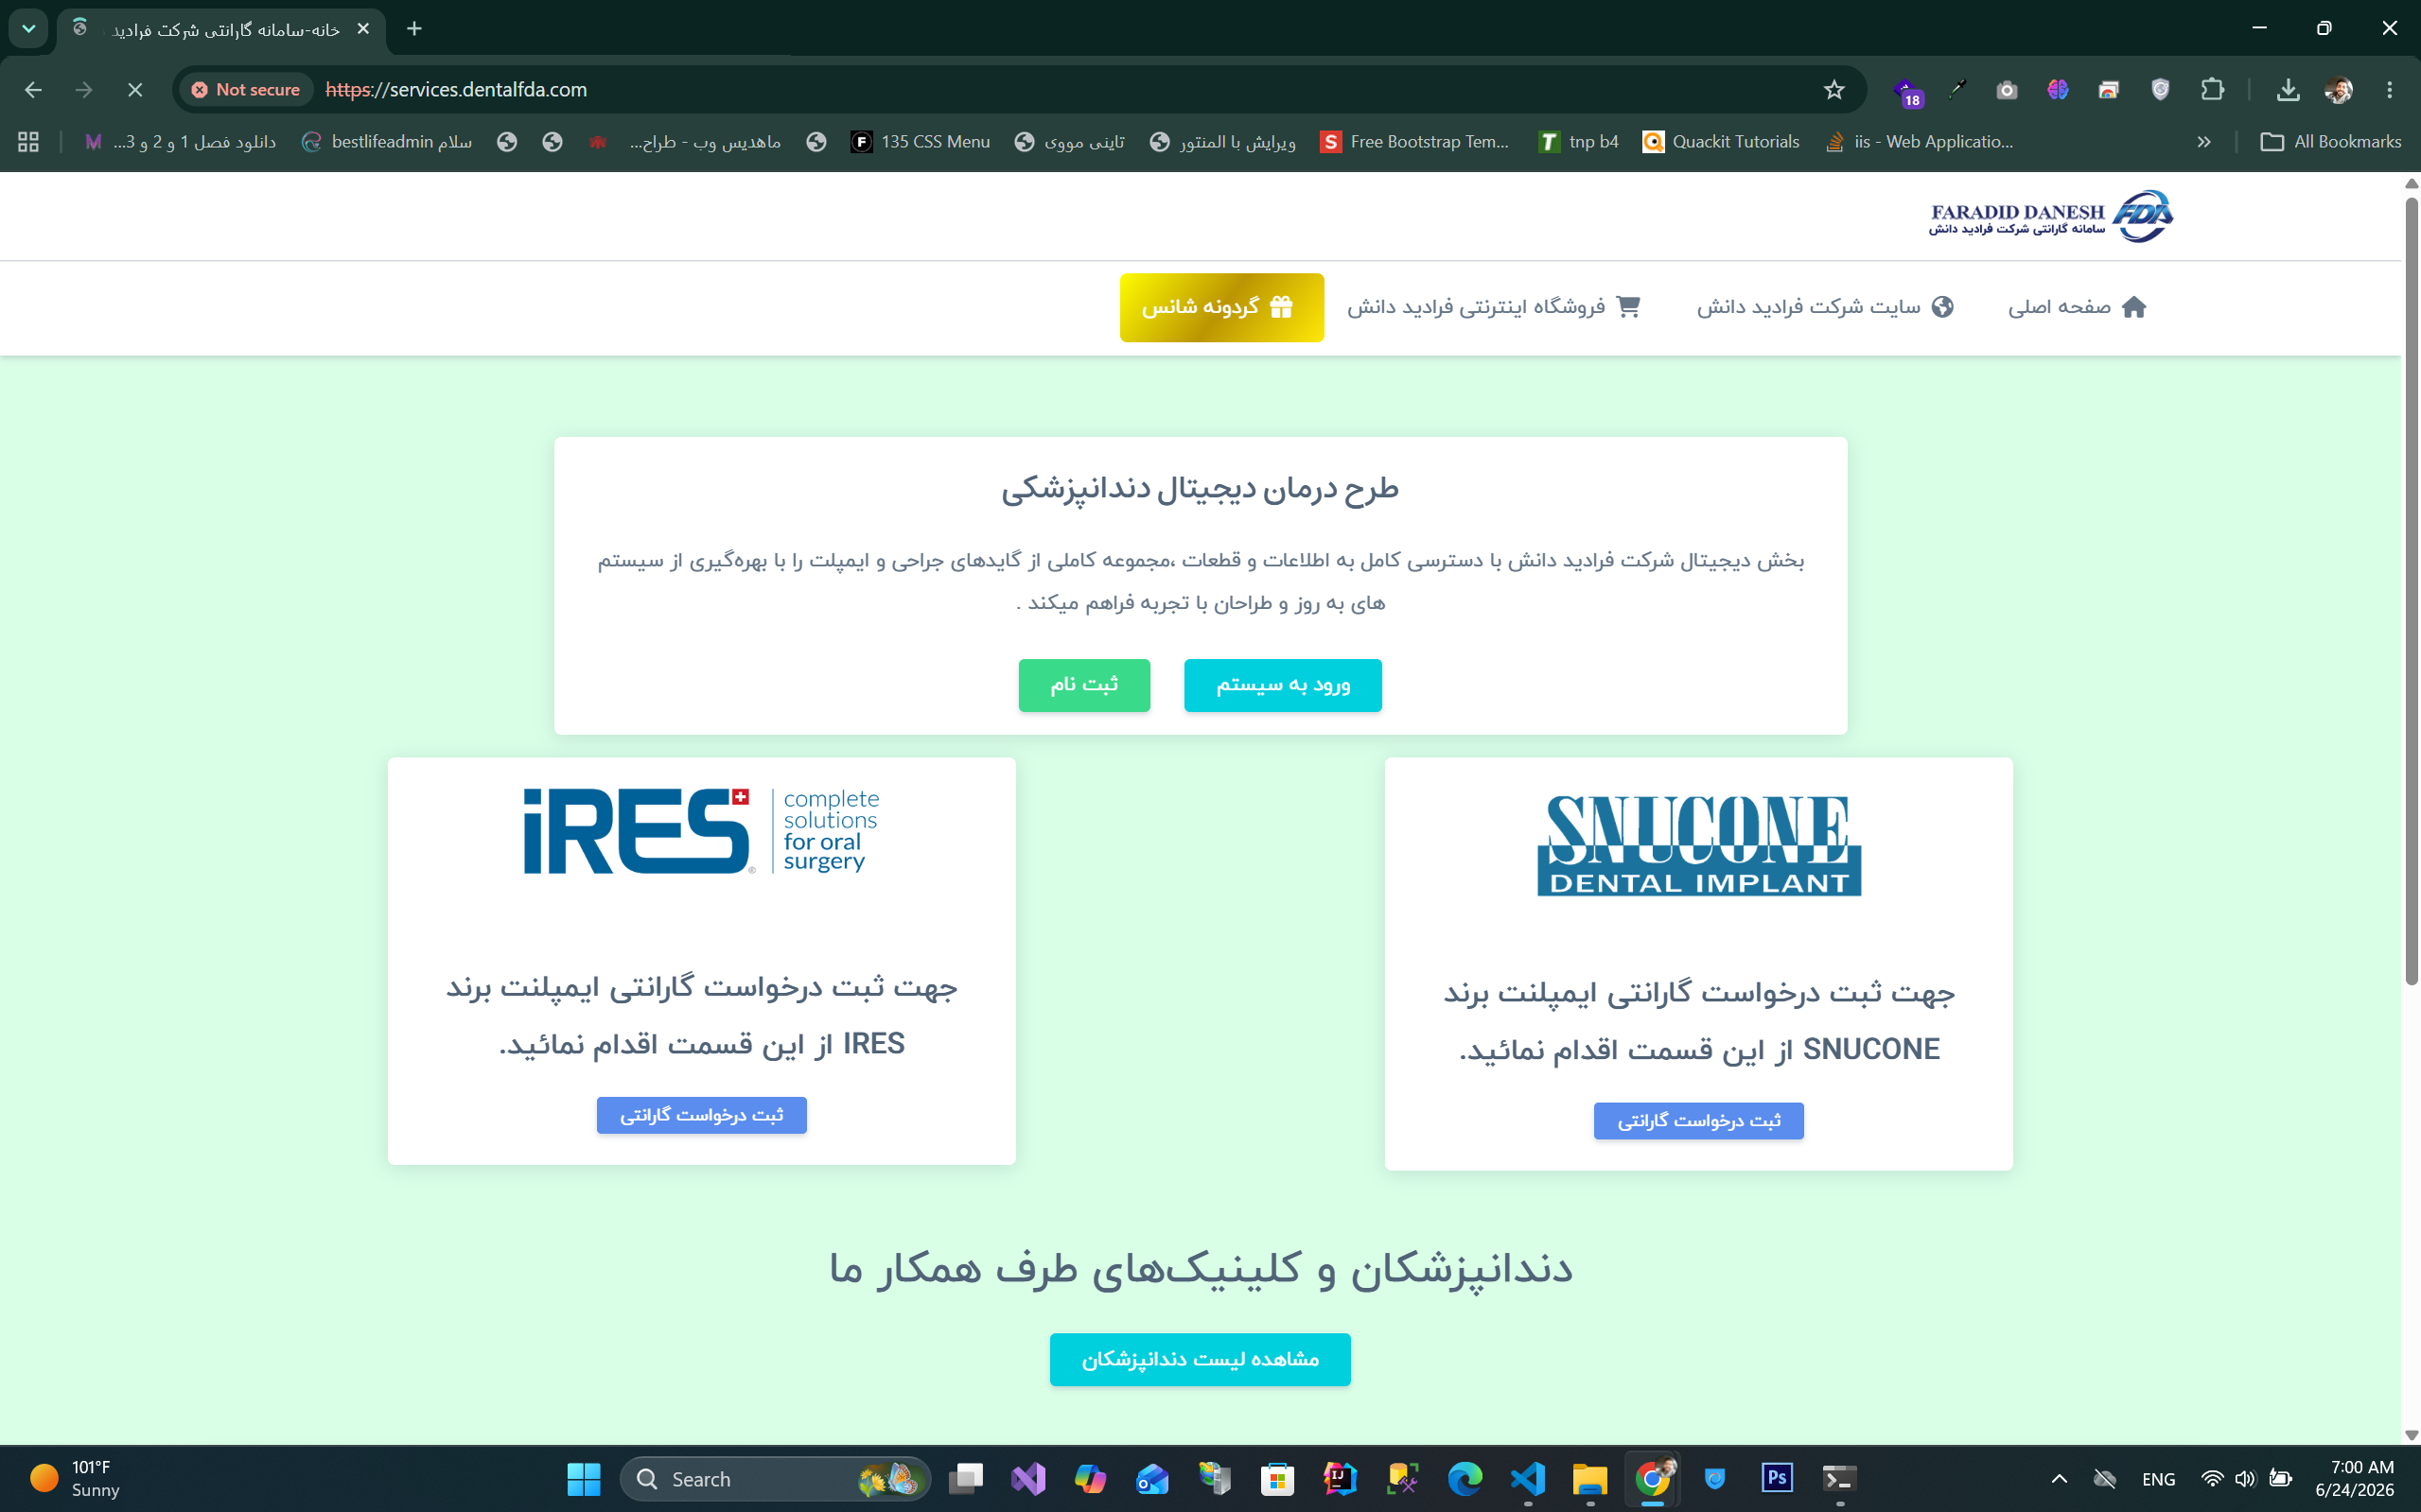Screen dimensions: 2421x1512
Task: Click the SNUCONE Dental Implant logo
Action: pos(1699,845)
